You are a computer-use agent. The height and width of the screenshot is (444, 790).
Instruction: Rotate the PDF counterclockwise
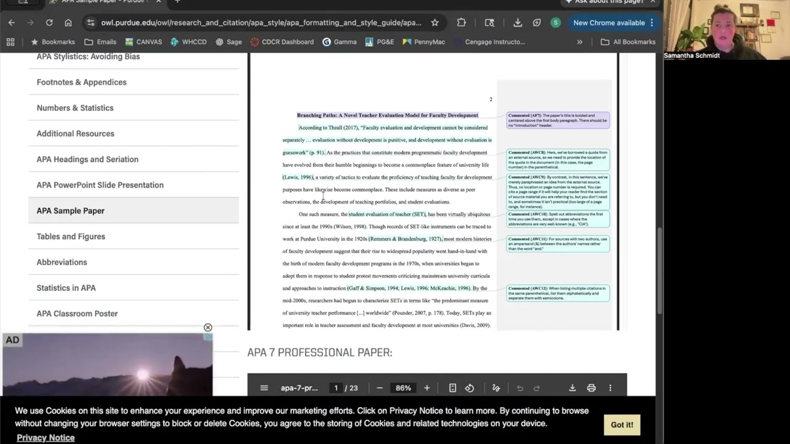pyautogui.click(x=470, y=388)
